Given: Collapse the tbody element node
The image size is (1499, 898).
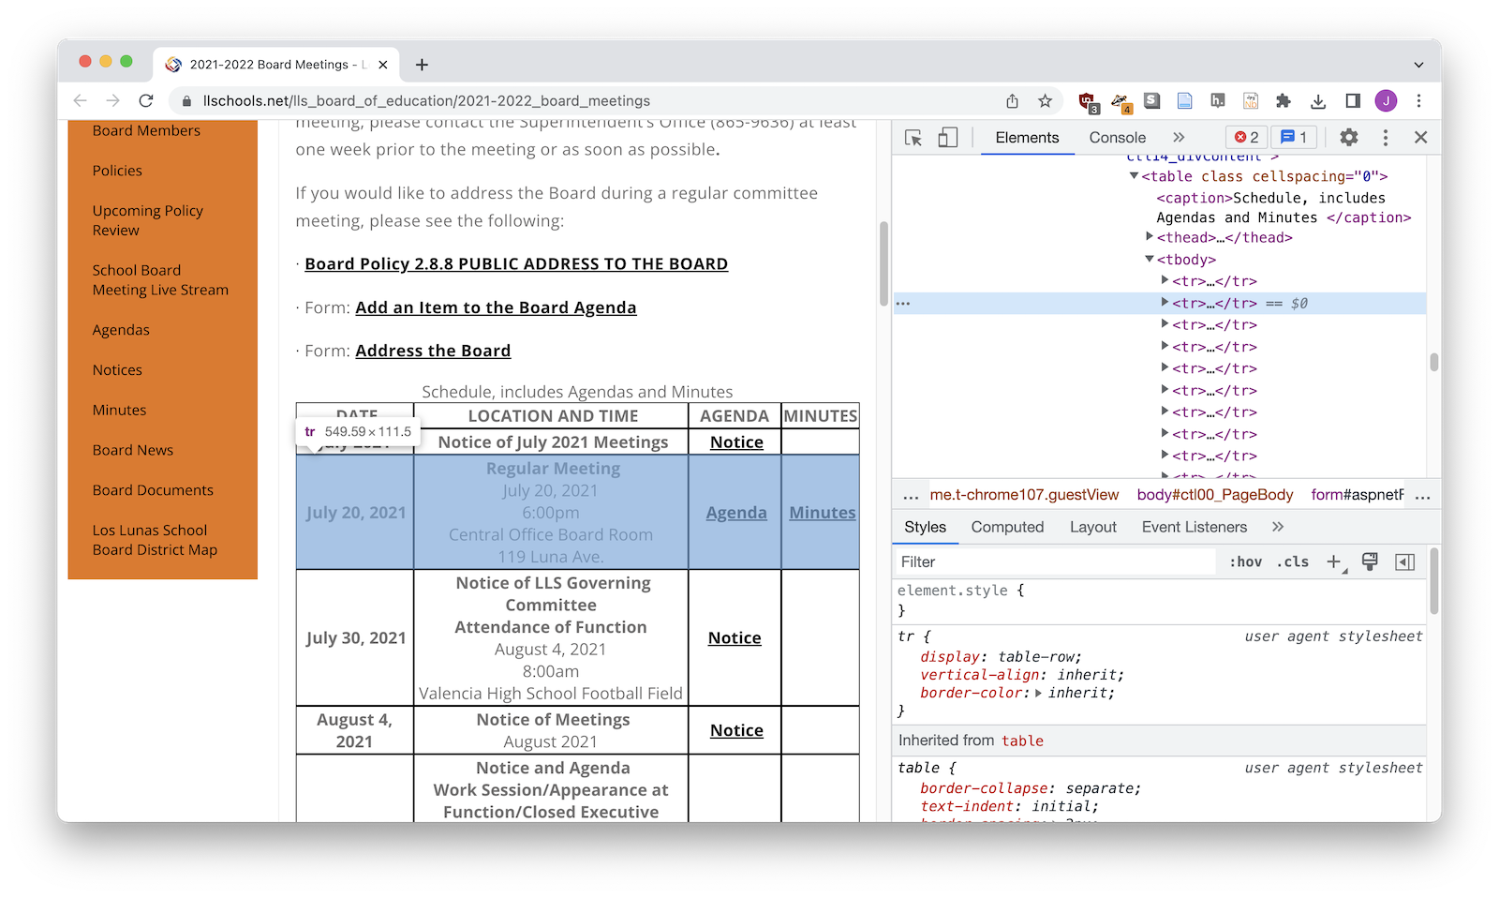Looking at the screenshot, I should [x=1150, y=259].
